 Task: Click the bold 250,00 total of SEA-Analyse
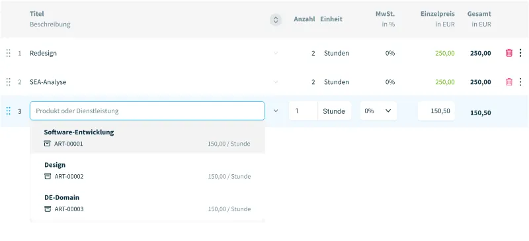coord(481,82)
